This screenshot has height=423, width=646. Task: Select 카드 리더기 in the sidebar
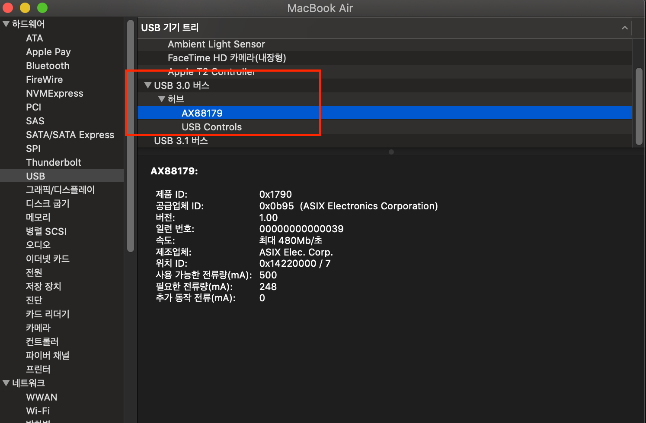coord(48,314)
